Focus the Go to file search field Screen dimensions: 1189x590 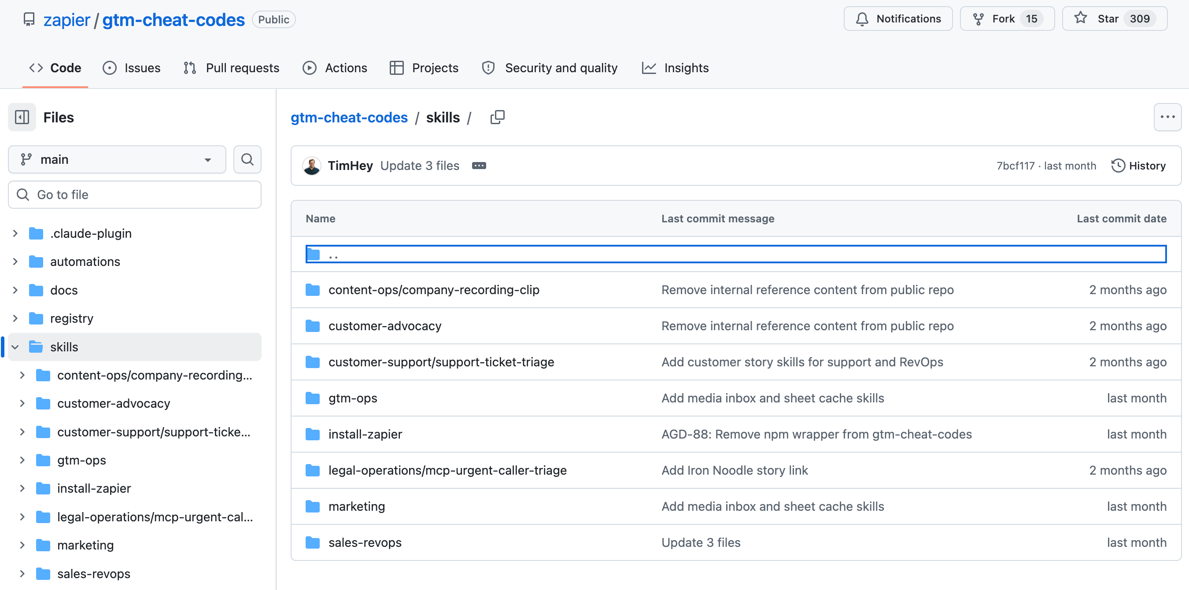[135, 194]
